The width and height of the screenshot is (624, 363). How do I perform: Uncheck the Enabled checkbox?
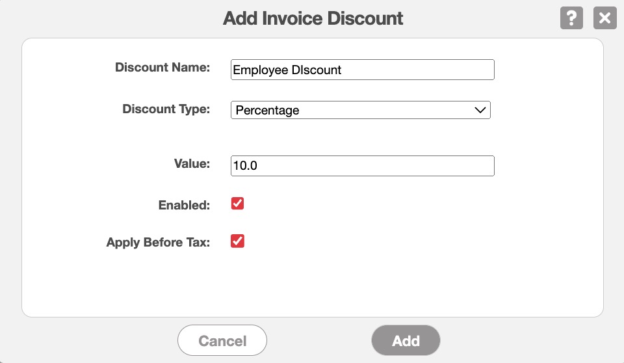pyautogui.click(x=238, y=204)
